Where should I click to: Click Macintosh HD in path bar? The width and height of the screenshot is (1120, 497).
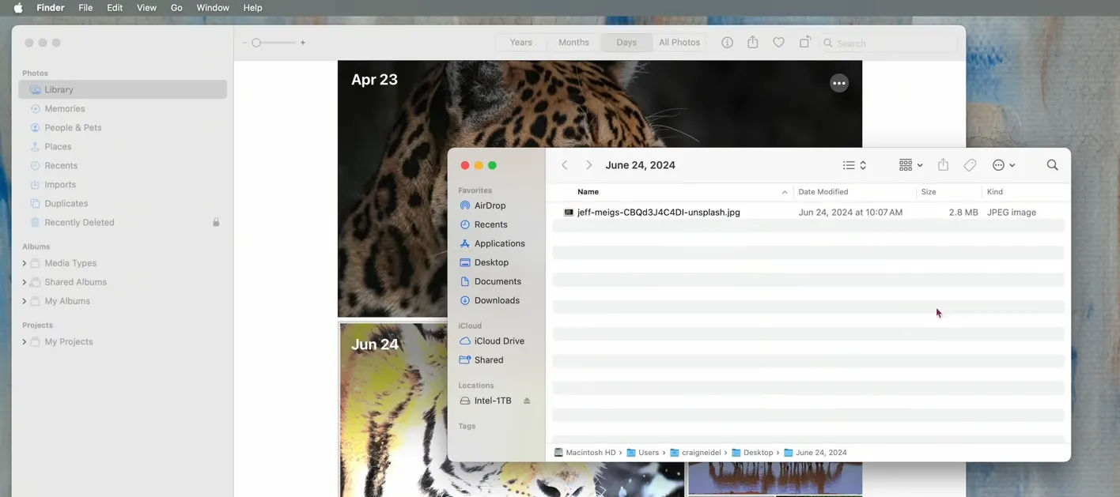[x=585, y=453]
